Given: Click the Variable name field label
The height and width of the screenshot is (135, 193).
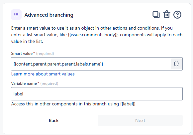Looking at the screenshot, I should pos(24,83).
